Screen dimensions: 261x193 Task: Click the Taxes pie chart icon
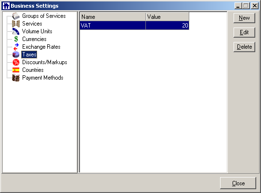[16, 55]
